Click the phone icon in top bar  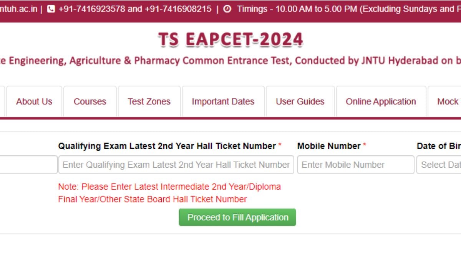51,9
